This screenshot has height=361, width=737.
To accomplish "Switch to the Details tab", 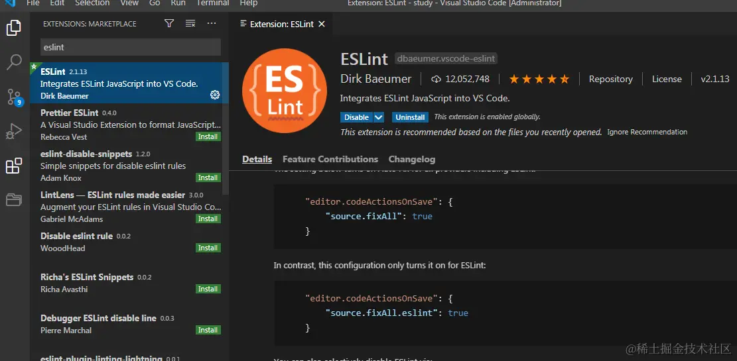I will tap(257, 159).
